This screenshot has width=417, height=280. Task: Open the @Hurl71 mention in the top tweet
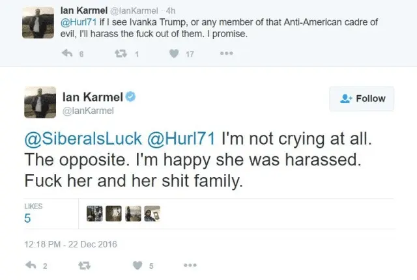pos(76,22)
